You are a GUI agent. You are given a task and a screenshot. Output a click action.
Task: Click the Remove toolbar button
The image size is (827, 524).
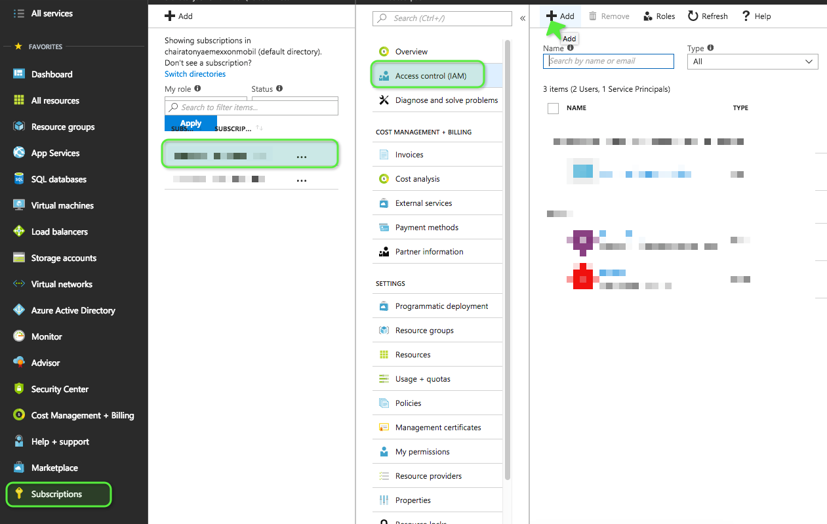pyautogui.click(x=609, y=16)
